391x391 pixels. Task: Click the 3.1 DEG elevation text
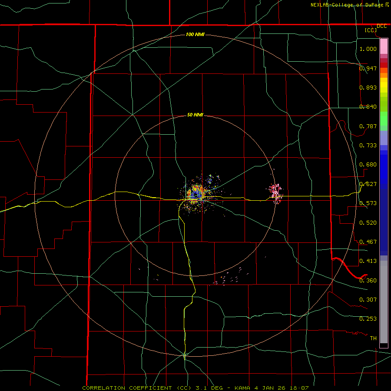pos(209,388)
